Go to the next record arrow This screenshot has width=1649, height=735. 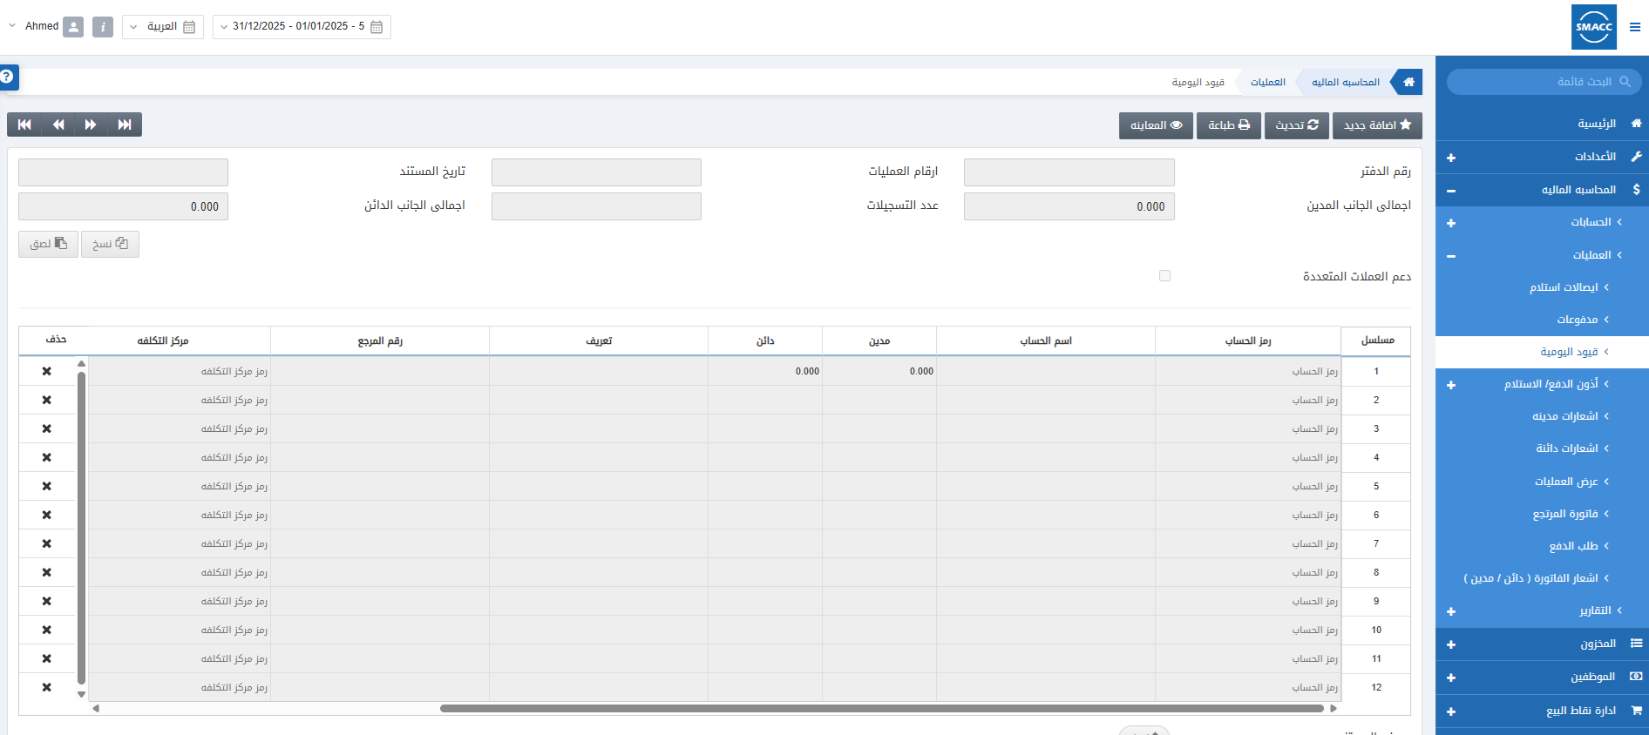point(91,125)
